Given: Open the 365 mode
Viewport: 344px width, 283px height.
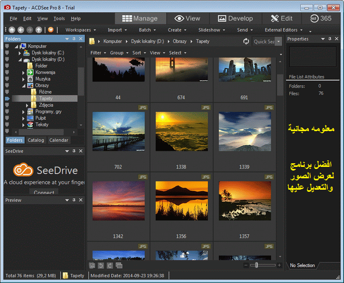Looking at the screenshot, I should (321, 19).
